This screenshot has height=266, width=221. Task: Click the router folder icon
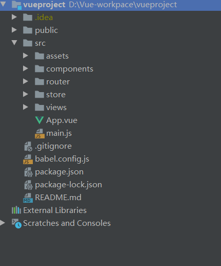[39, 81]
